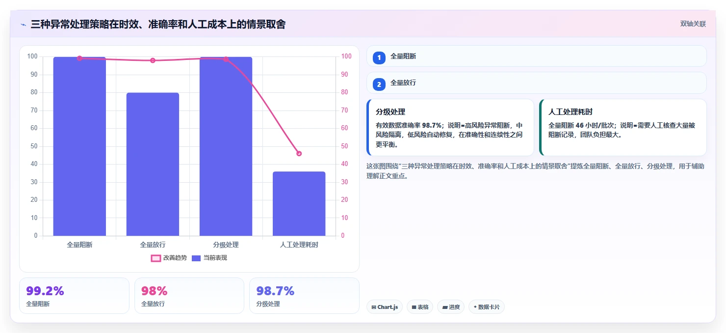Click the 数据卡片 tag chip
This screenshot has height=333, width=726.
point(487,307)
